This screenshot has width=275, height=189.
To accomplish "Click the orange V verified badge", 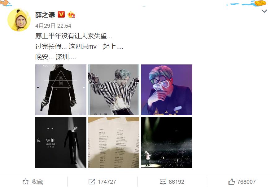I will (61, 14).
